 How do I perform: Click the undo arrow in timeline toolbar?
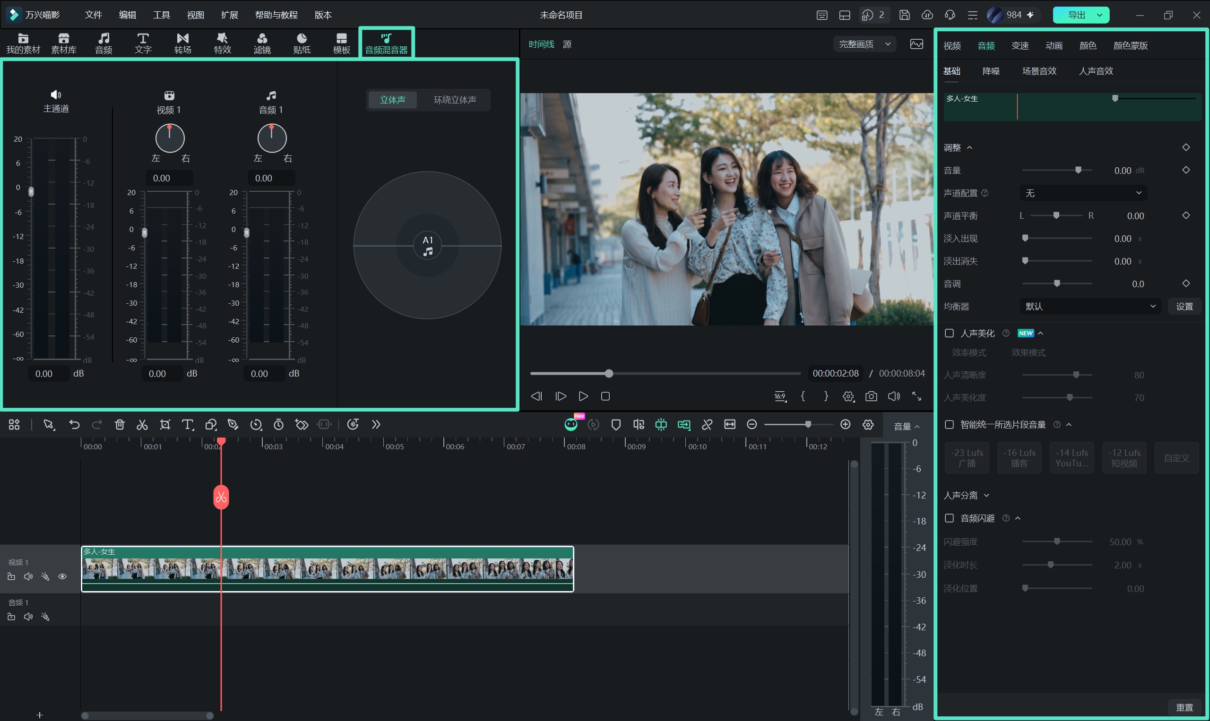point(74,425)
